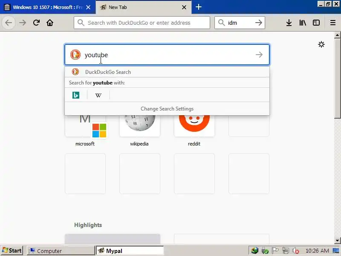Select the Mypal taskbar button
The image size is (341, 256).
click(x=130, y=251)
